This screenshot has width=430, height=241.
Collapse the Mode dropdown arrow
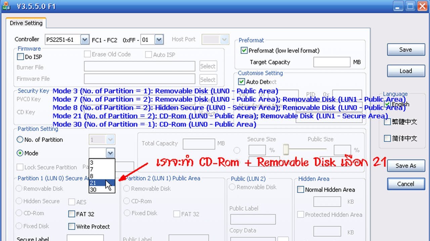(x=110, y=153)
